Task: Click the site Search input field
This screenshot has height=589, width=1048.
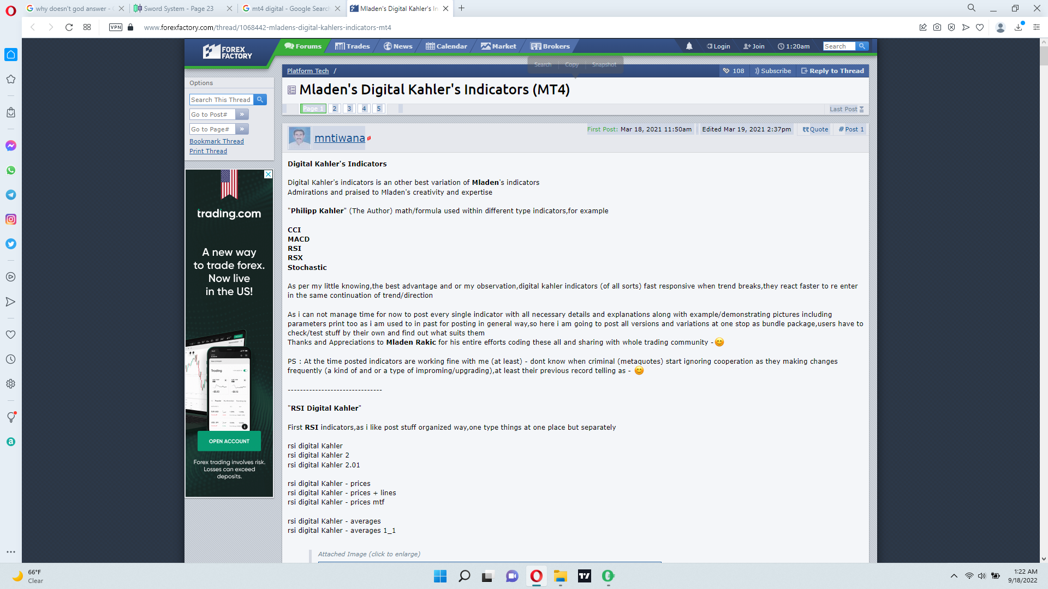Action: [838, 46]
